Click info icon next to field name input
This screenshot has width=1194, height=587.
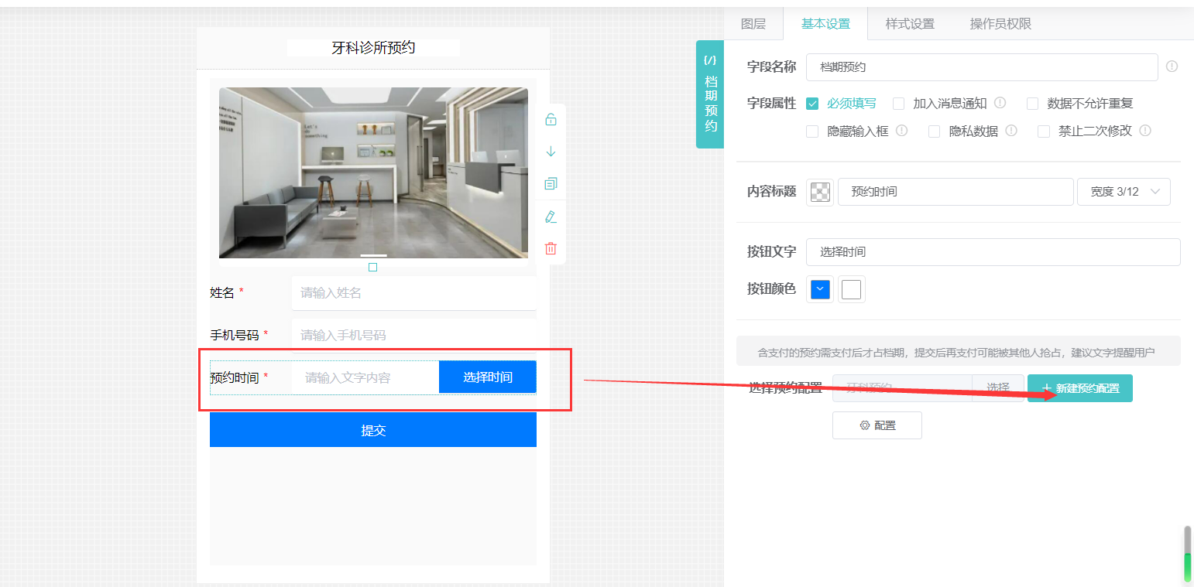(1172, 67)
